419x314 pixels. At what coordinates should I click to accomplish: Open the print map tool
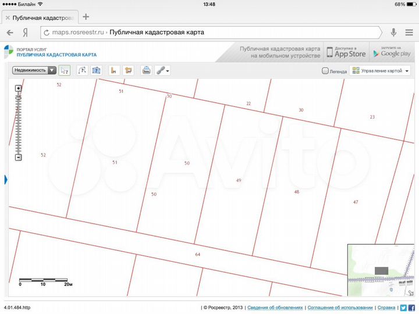click(x=146, y=70)
